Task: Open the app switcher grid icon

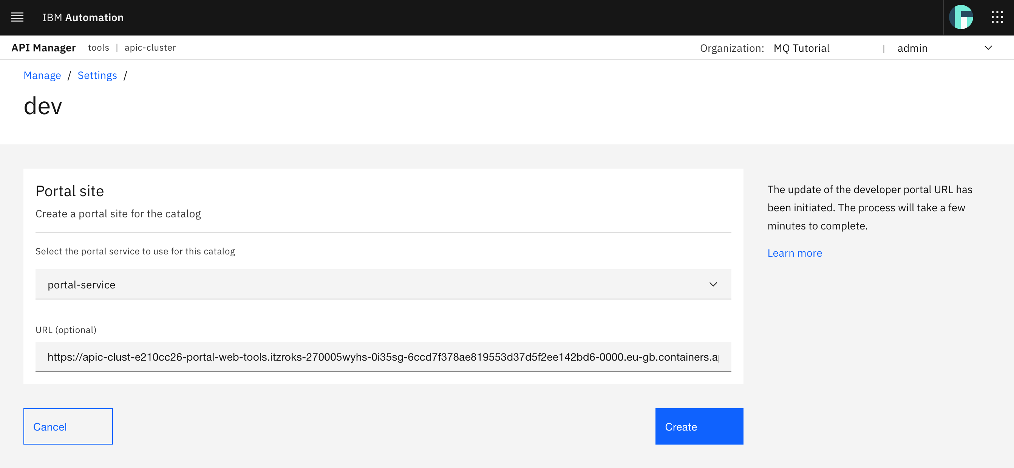Action: 997,17
